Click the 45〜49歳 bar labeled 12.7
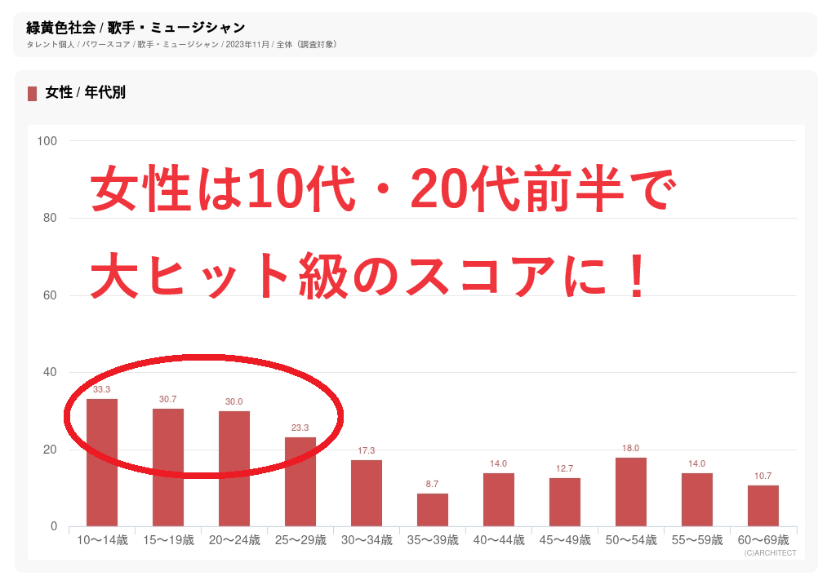The image size is (836, 585). [x=565, y=502]
